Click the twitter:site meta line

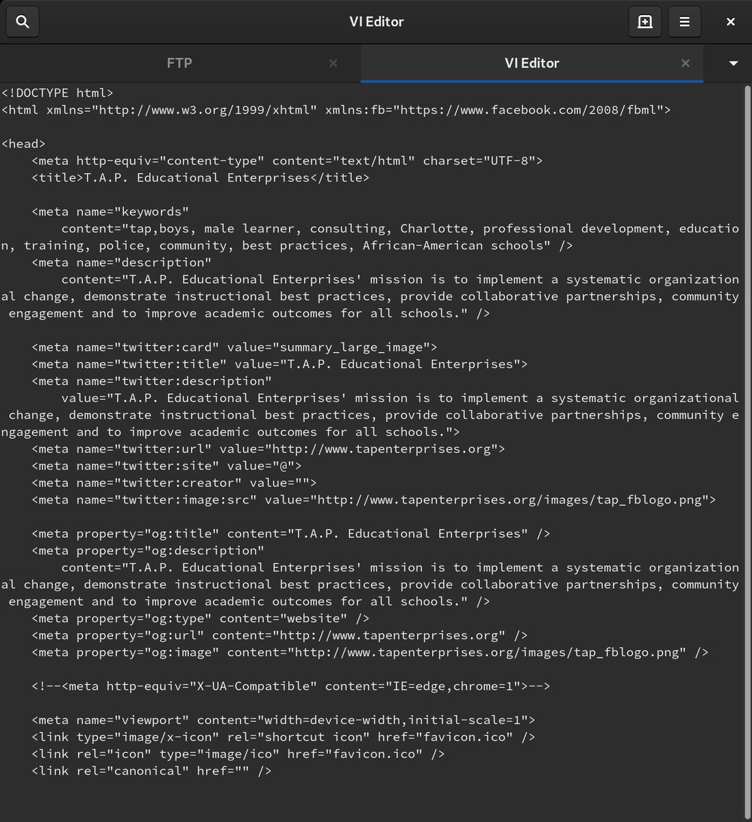[x=166, y=466]
